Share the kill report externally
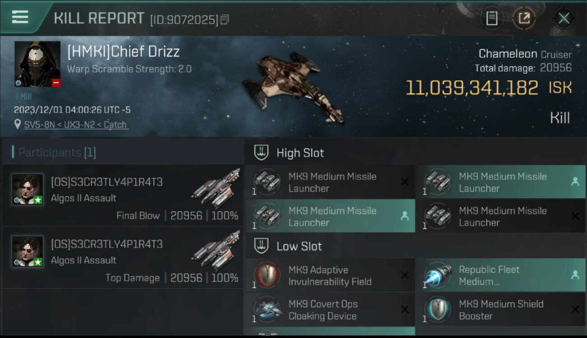587x338 pixels. coord(524,18)
